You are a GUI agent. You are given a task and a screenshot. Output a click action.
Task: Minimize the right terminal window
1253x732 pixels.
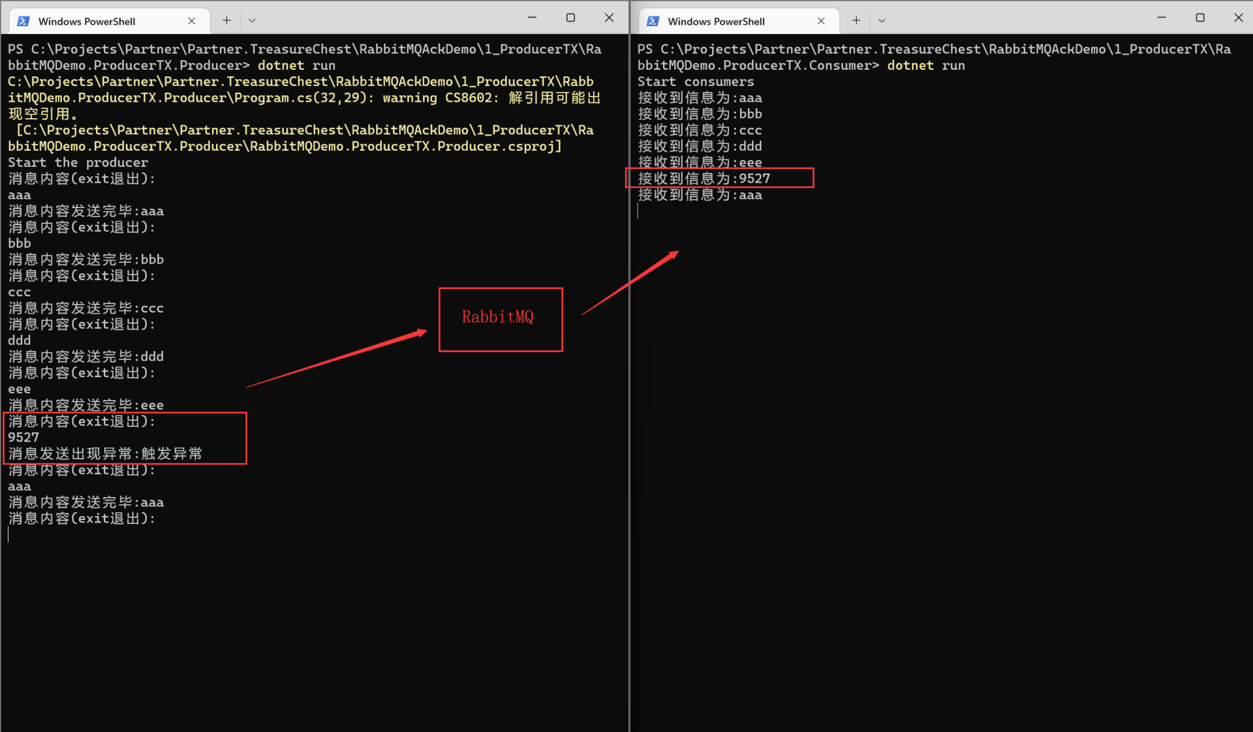[x=1162, y=18]
